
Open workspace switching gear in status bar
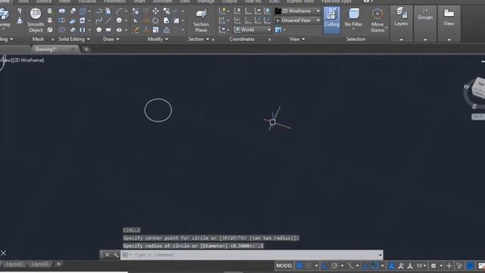433,265
